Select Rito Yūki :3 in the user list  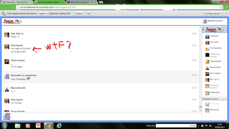[x=214, y=80]
